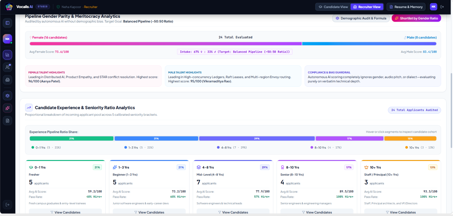Click the 29% badge on 4–8 Yrs card

pos(265,167)
